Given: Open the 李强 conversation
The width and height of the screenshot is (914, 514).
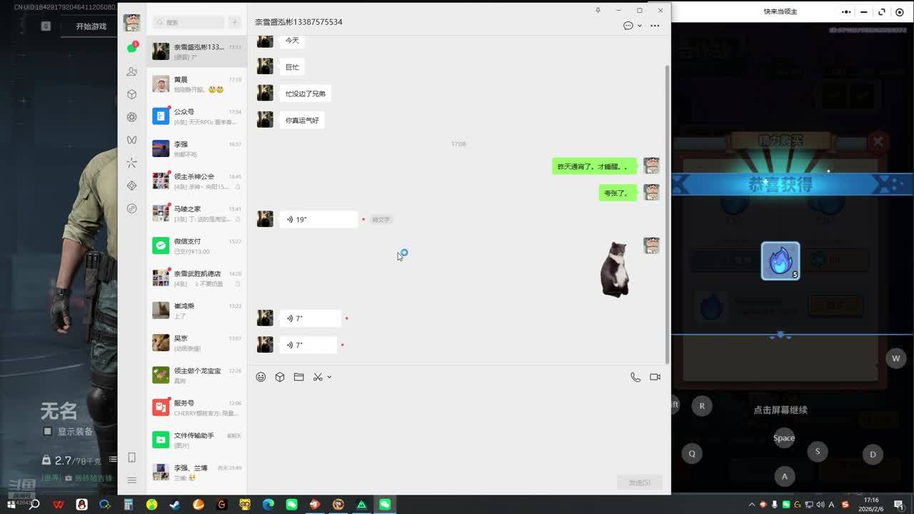Looking at the screenshot, I should pos(196,148).
